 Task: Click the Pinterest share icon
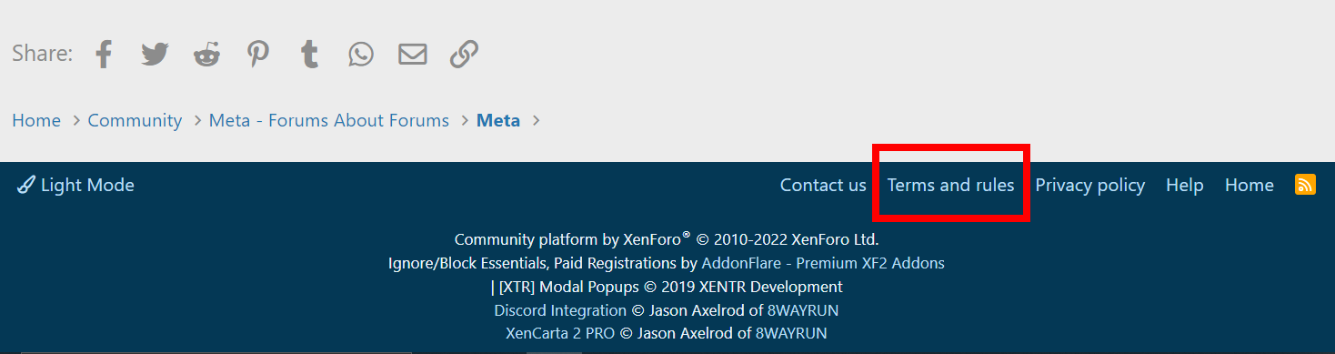tap(258, 54)
